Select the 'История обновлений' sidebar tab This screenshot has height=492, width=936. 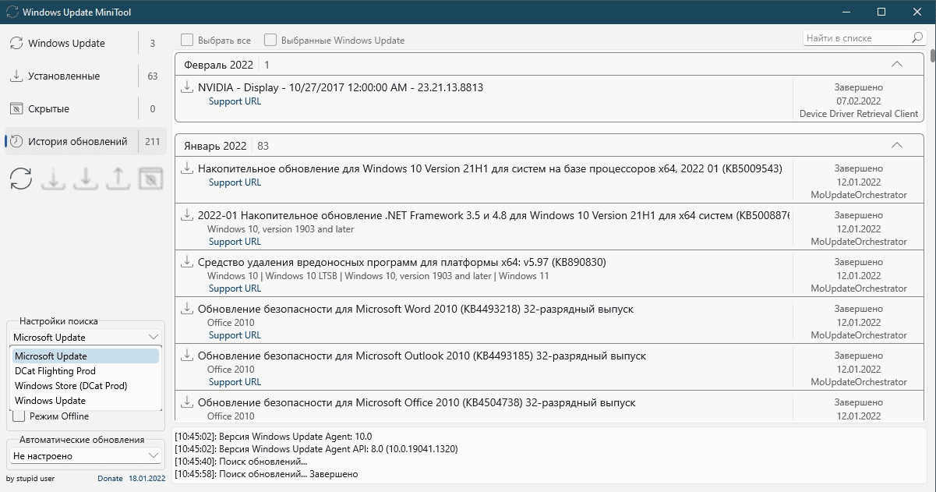pos(86,141)
